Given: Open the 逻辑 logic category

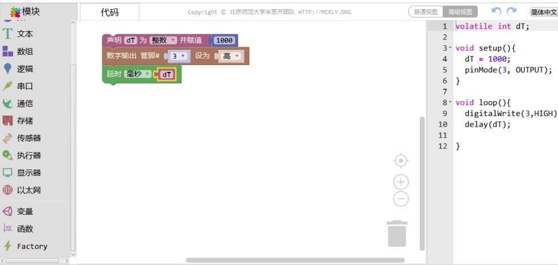Looking at the screenshot, I should point(18,69).
